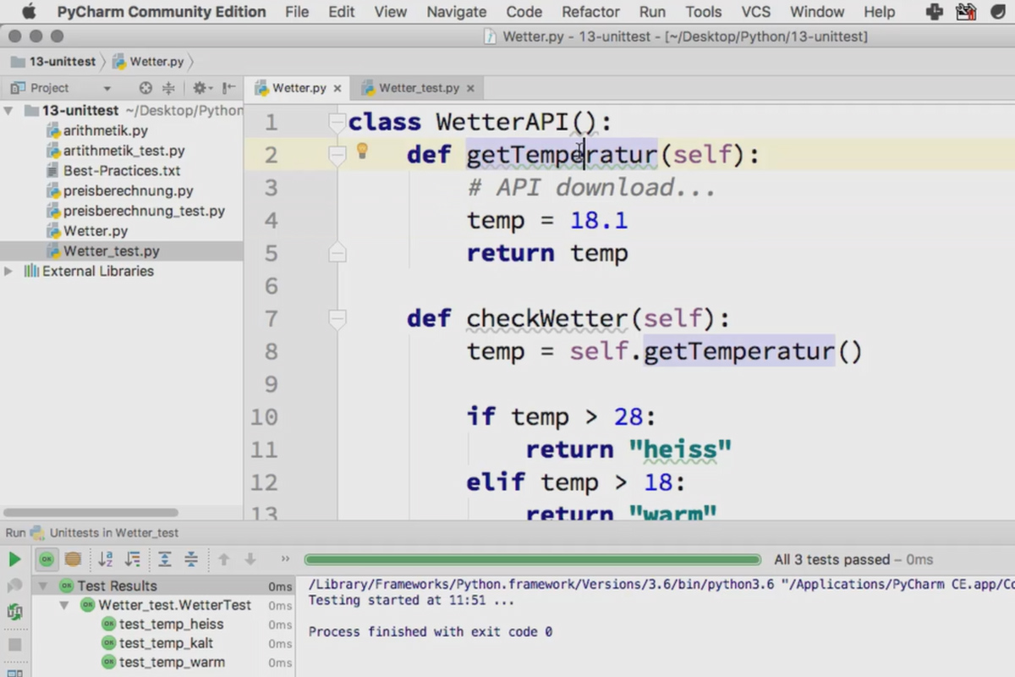Open preisberechnung.py file

(128, 191)
